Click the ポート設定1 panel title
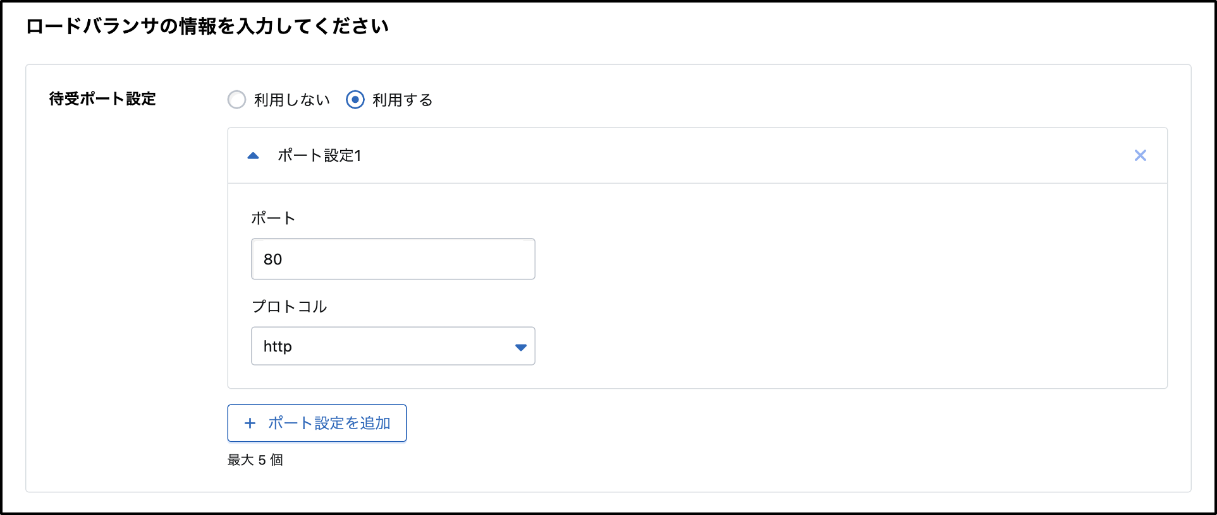This screenshot has height=515, width=1217. 319,156
